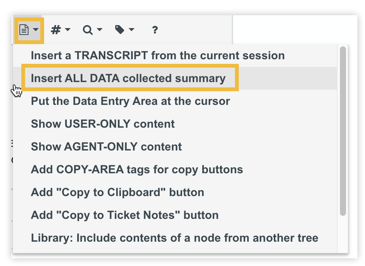Choose Add COPY-AREA tags for copy buttons
This screenshot has height=266, width=365.
coord(136,169)
